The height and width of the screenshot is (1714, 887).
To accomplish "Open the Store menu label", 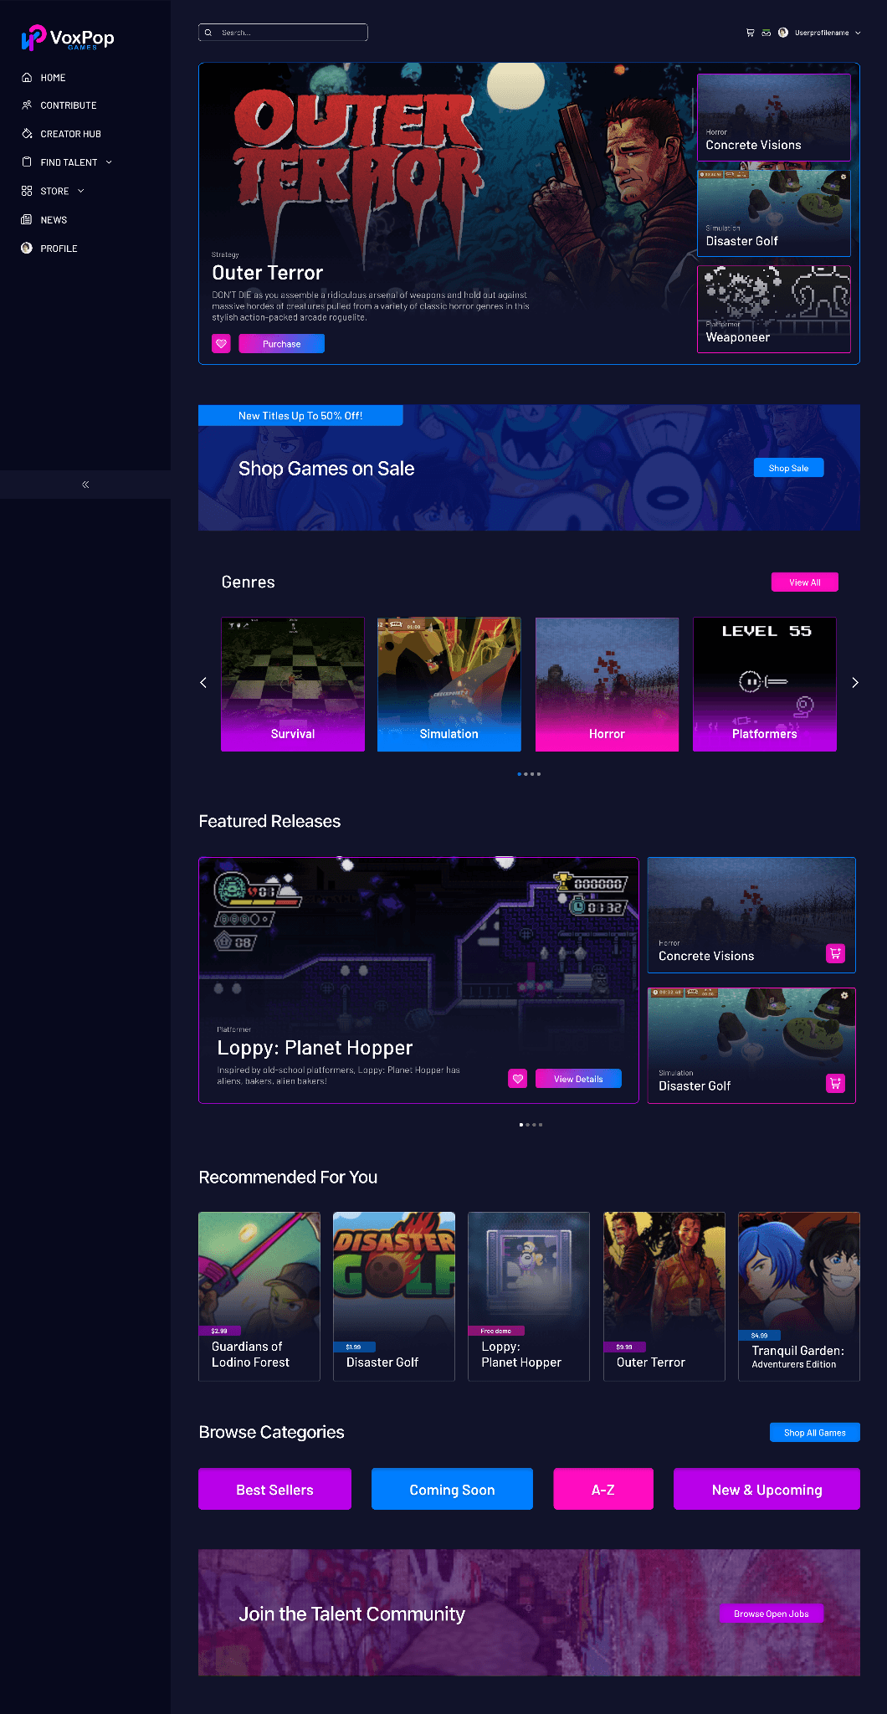I will (54, 192).
